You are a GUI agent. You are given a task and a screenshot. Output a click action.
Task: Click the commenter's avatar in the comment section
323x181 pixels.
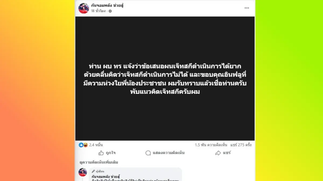click(83, 172)
